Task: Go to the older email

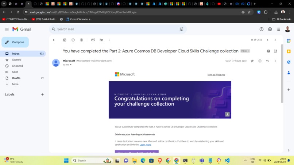Action: tap(275, 40)
